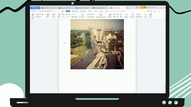This screenshot has width=191, height=107.
Task: Expand the quick access customize arrow
Action: click(58, 11)
